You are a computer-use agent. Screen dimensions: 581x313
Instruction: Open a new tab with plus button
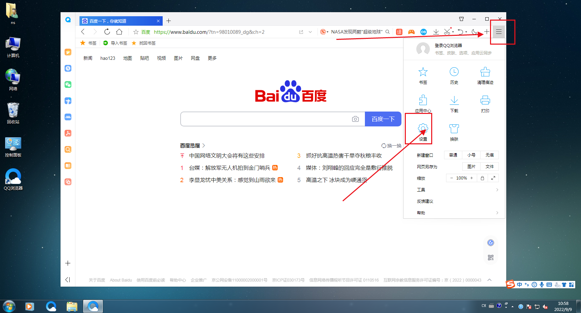tap(168, 21)
